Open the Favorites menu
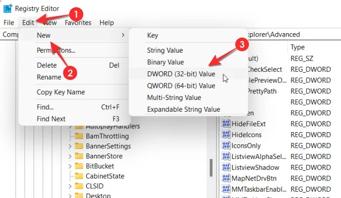The image size is (341, 198). click(x=78, y=22)
